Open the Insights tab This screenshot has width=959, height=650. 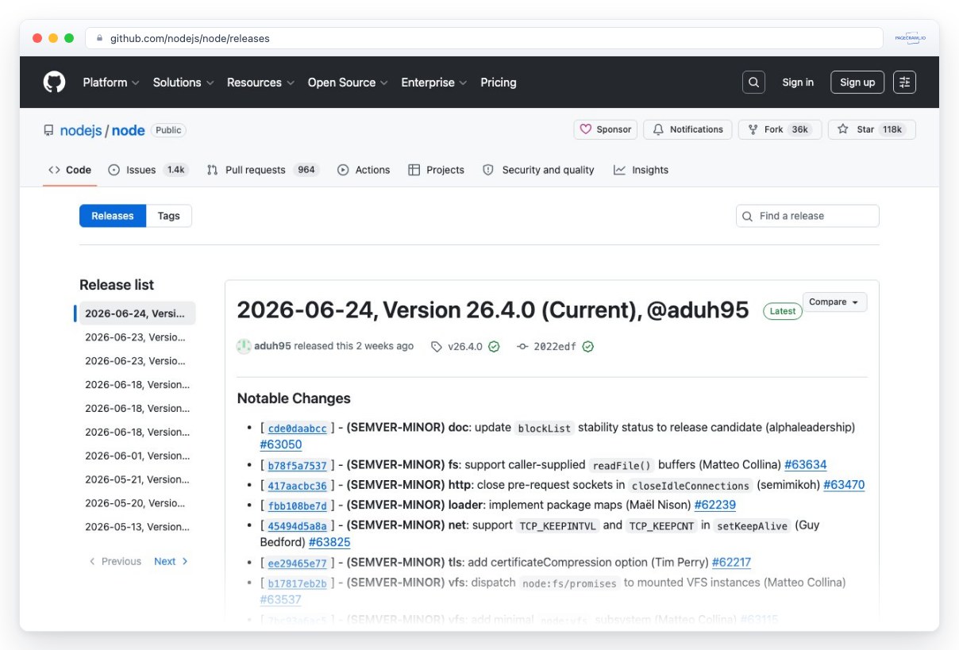(x=641, y=170)
